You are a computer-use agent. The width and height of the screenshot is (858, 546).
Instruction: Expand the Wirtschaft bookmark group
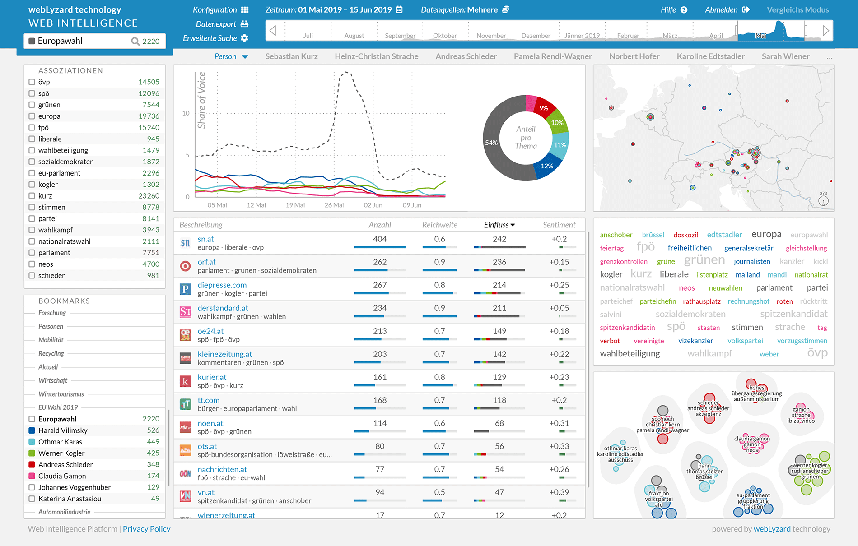[x=53, y=380]
